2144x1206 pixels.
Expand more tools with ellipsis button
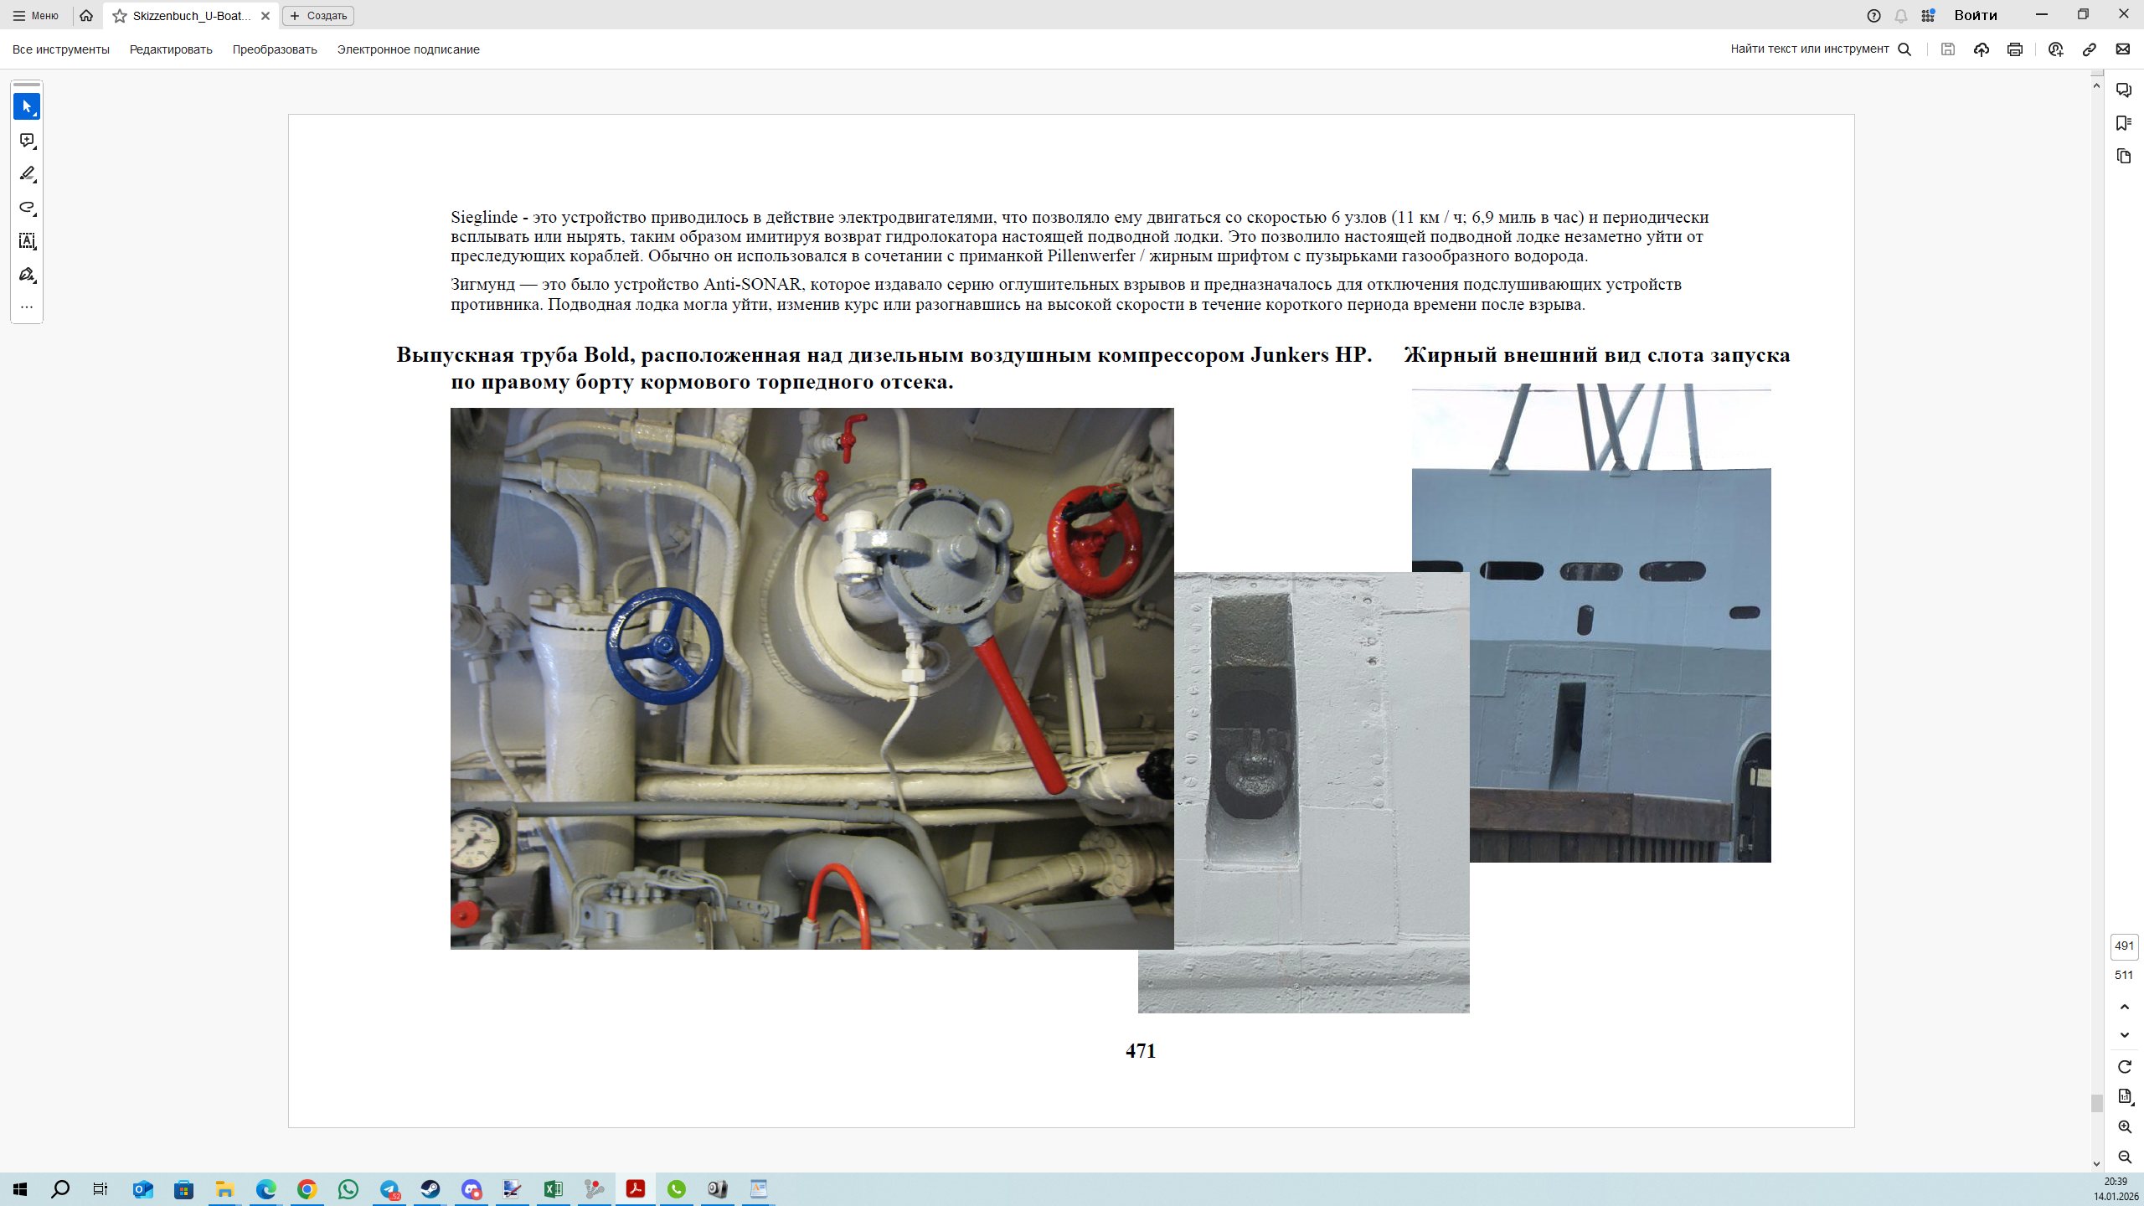27,307
